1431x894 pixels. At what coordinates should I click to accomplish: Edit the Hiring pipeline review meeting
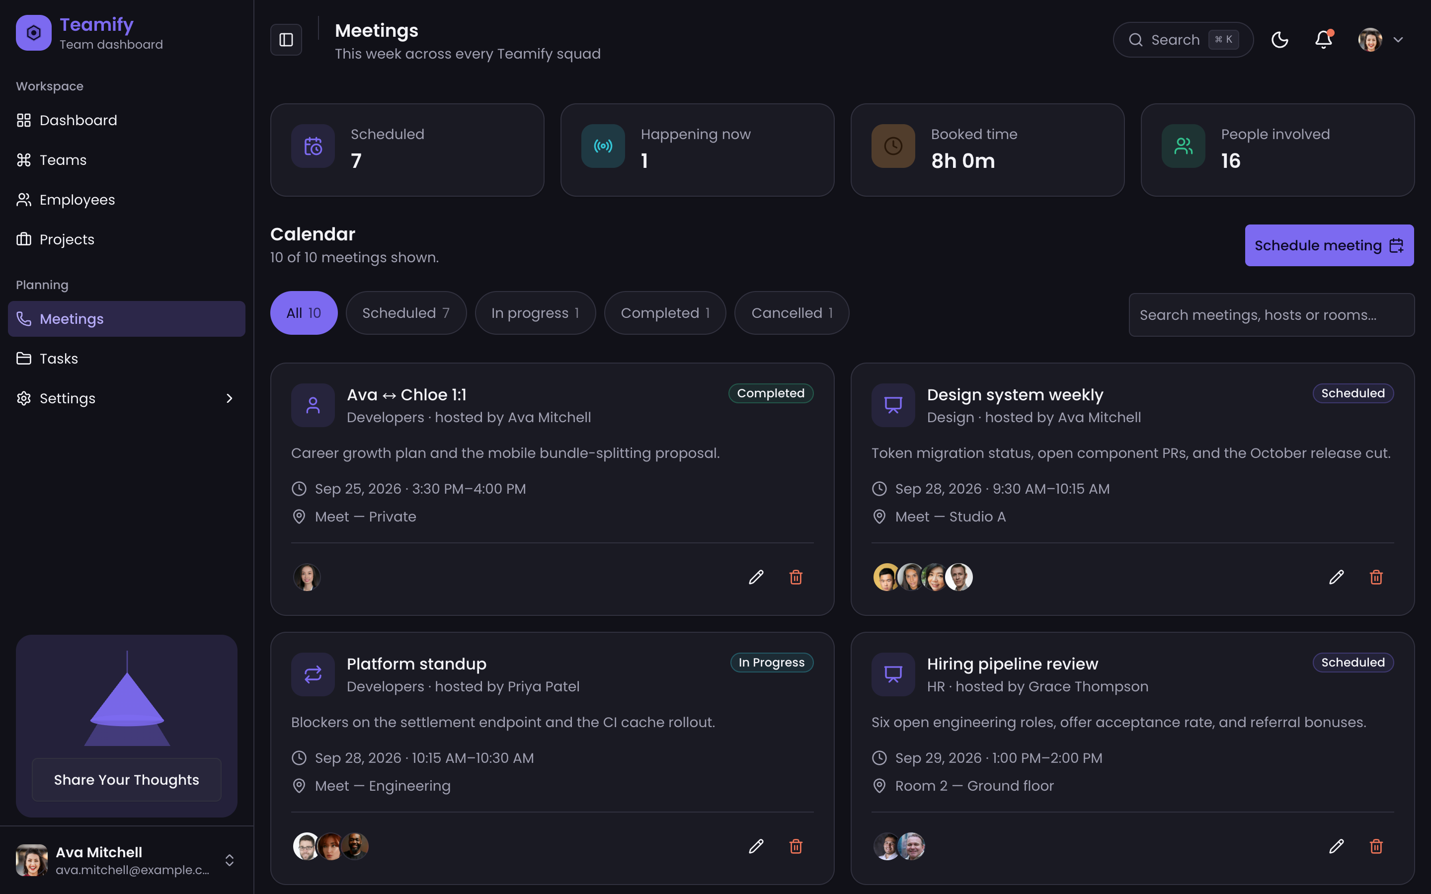tap(1337, 846)
